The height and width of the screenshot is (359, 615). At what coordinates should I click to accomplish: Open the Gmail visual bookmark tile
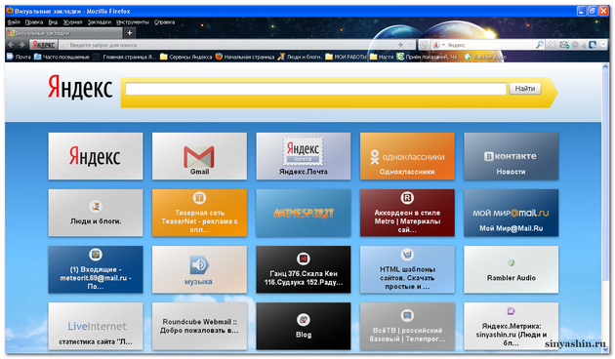[x=199, y=156]
